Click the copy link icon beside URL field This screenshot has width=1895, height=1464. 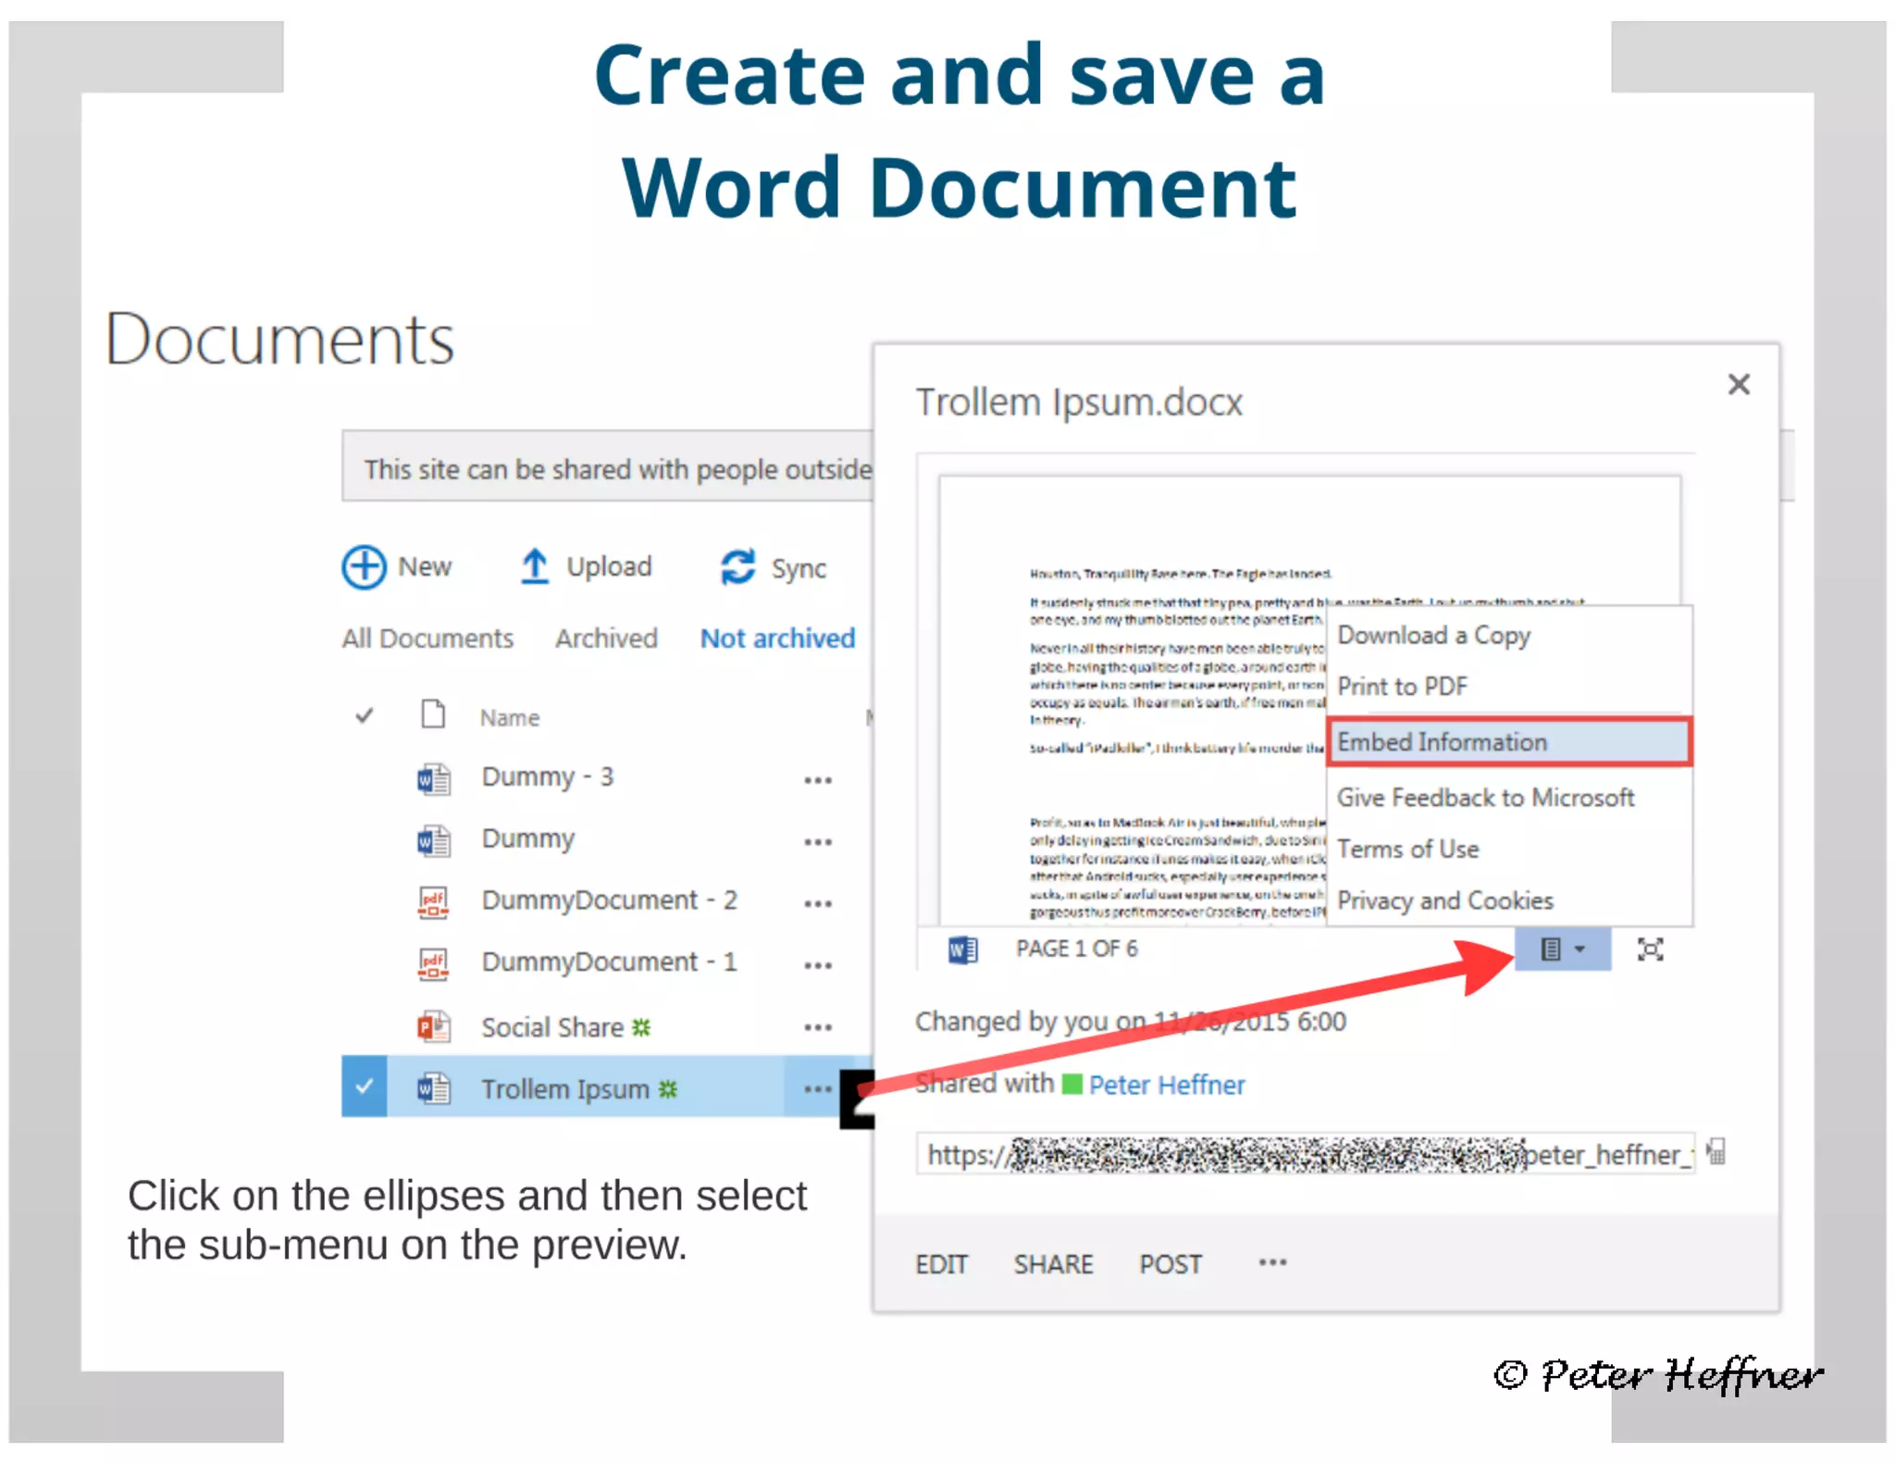tap(1716, 1152)
